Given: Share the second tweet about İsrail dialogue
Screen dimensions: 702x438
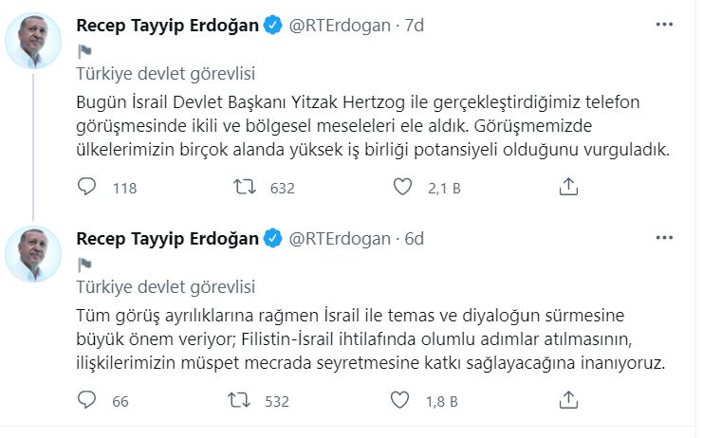Looking at the screenshot, I should coord(568,401).
